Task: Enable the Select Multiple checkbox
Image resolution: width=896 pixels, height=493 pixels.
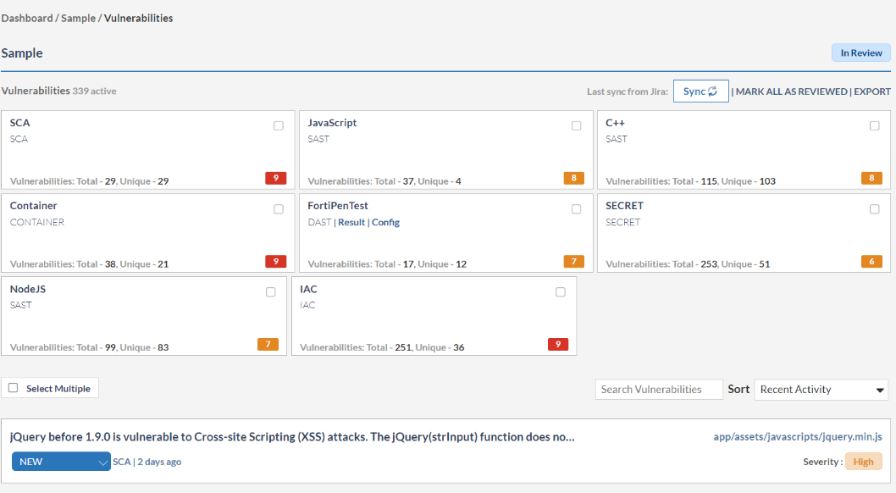Action: 14,388
